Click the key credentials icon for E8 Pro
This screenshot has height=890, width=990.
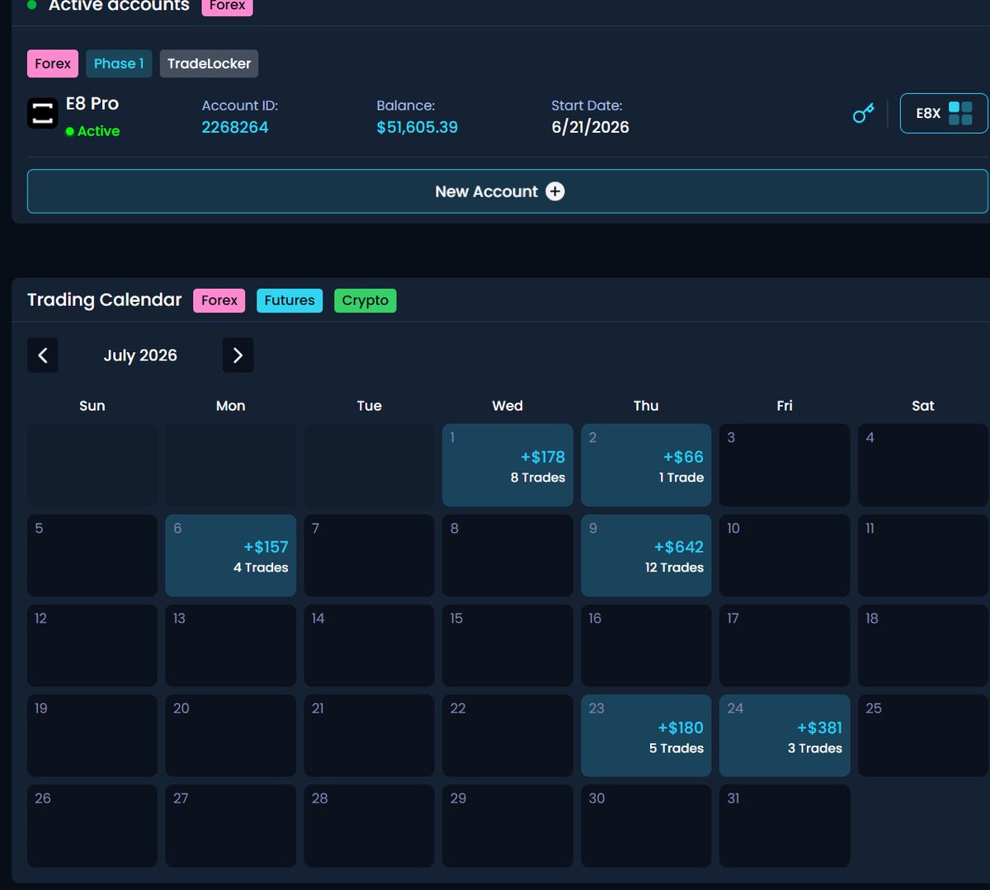pos(863,113)
